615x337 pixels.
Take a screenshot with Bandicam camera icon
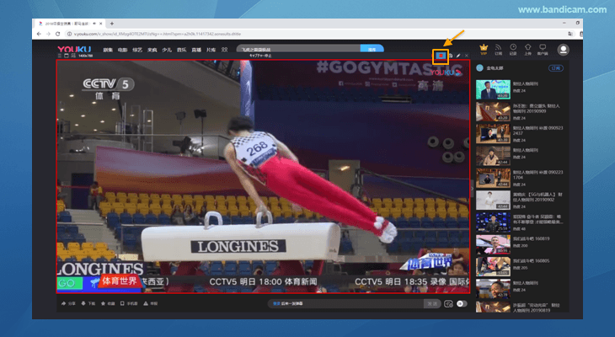coord(451,56)
